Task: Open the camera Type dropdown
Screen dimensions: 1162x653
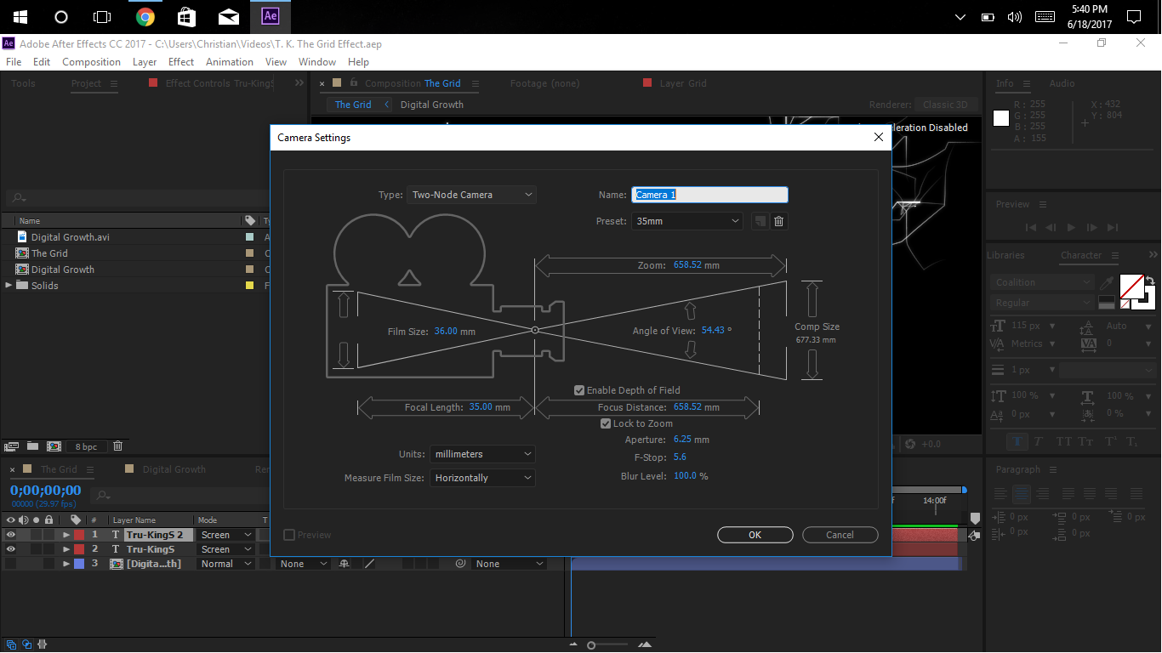Action: (472, 195)
